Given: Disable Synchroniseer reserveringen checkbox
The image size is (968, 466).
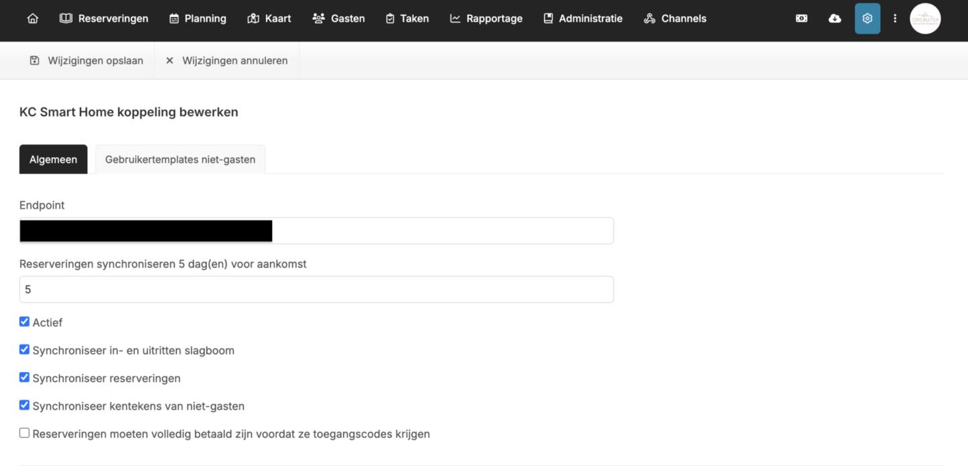Looking at the screenshot, I should pyautogui.click(x=25, y=377).
